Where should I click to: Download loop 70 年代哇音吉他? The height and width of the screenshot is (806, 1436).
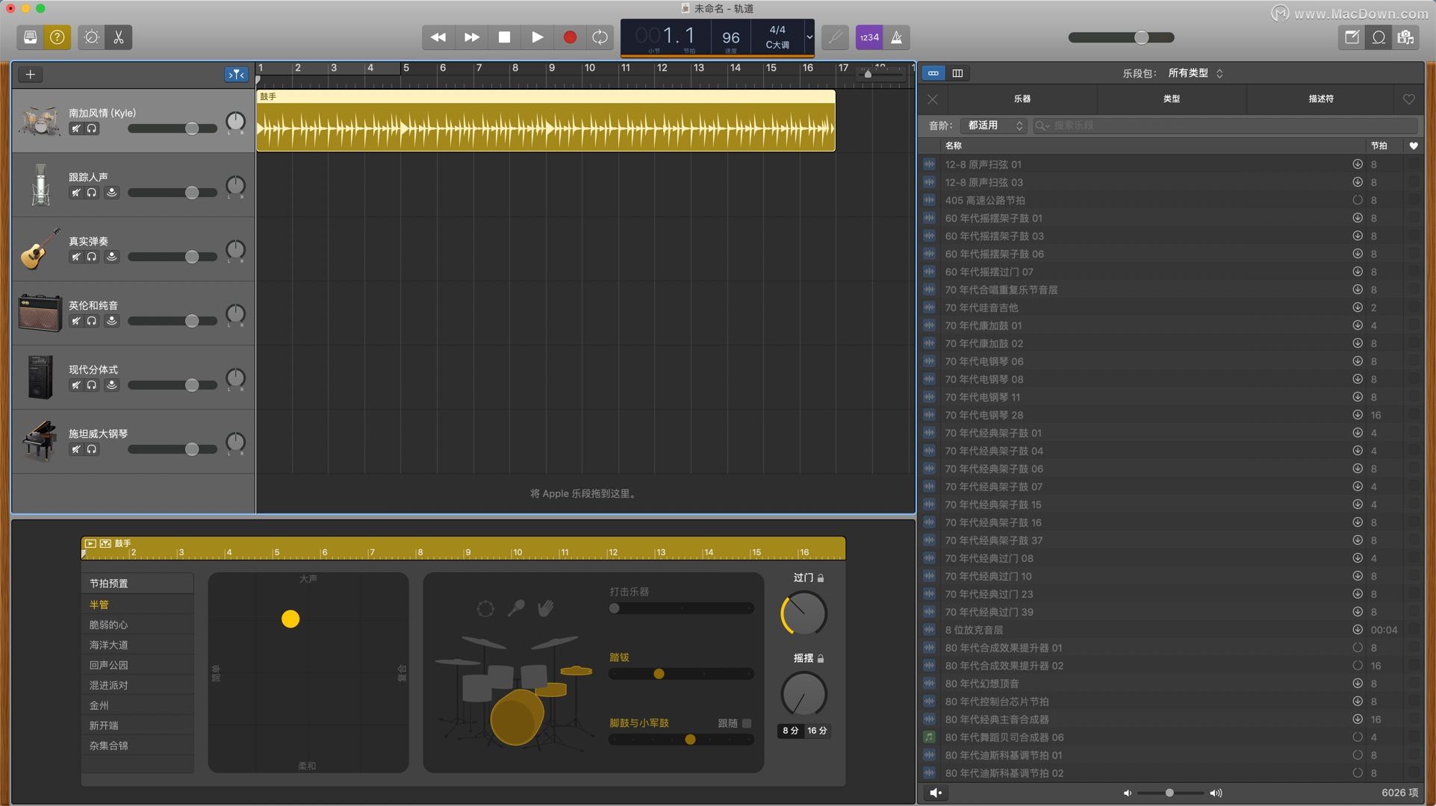pyautogui.click(x=1358, y=307)
